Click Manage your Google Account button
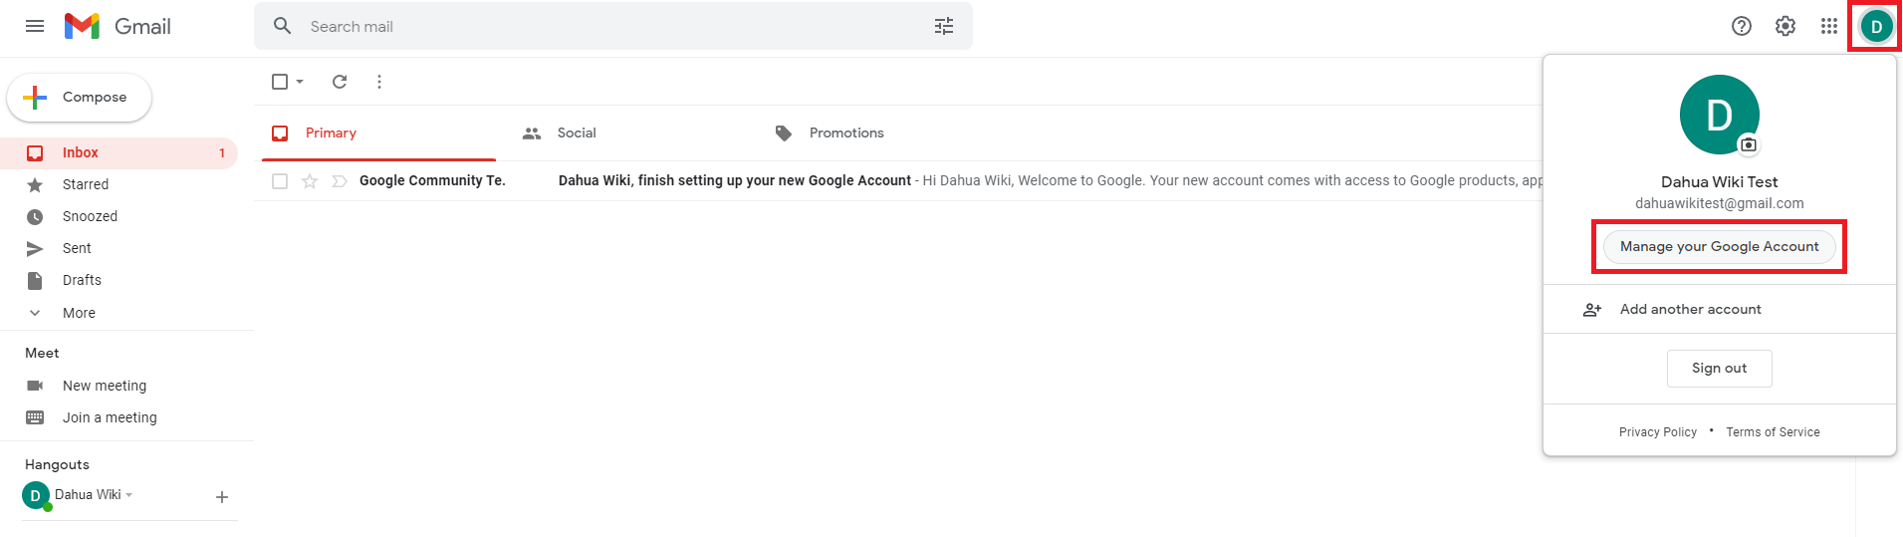The height and width of the screenshot is (537, 1903). click(1719, 247)
